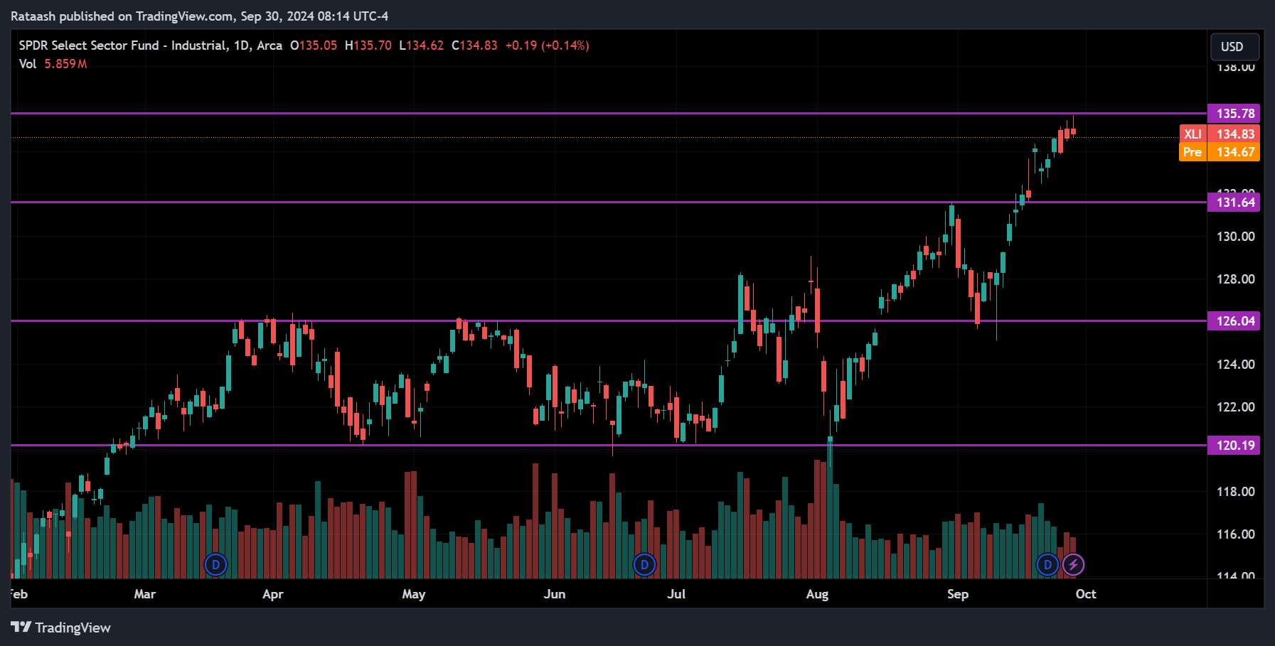
Task: Click the March dividend D marker
Action: tap(215, 565)
